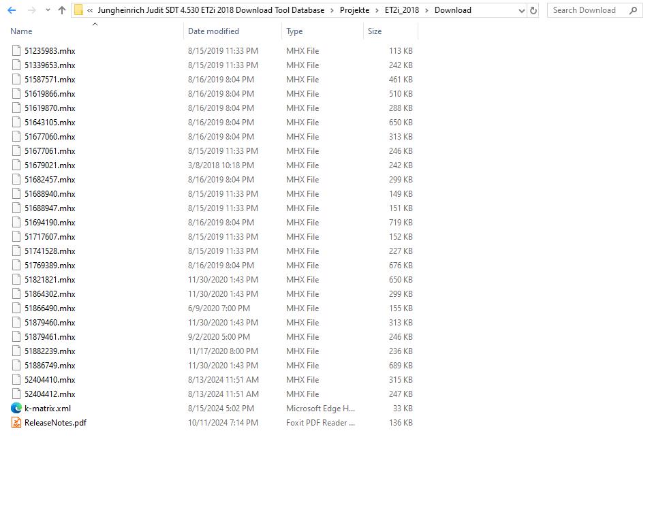Click date 6/9/2020 7:00 PM
This screenshot has width=652, height=510.
pyautogui.click(x=219, y=308)
